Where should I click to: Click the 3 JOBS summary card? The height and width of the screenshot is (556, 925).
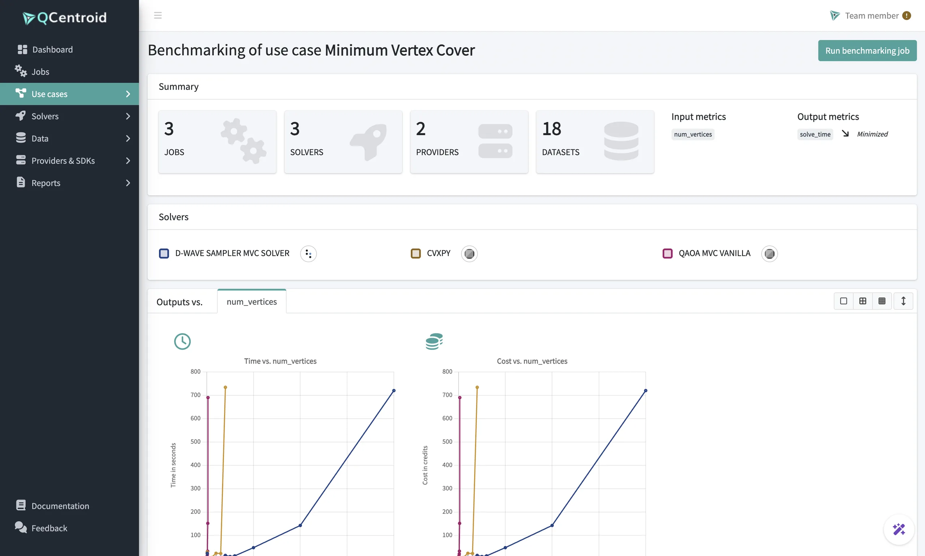click(x=217, y=142)
